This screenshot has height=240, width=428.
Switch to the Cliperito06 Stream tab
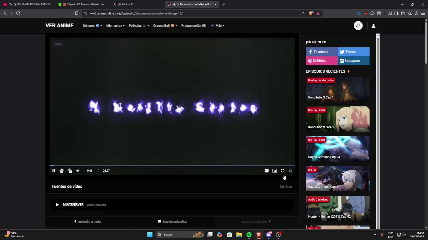[x=83, y=4]
